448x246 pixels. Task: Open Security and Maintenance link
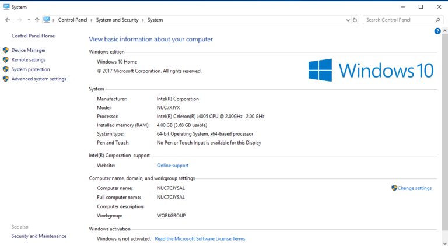pyautogui.click(x=39, y=236)
